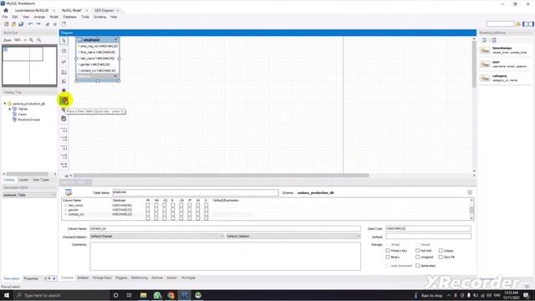
Task: Tick the Binary checkbox
Action: tap(388, 257)
